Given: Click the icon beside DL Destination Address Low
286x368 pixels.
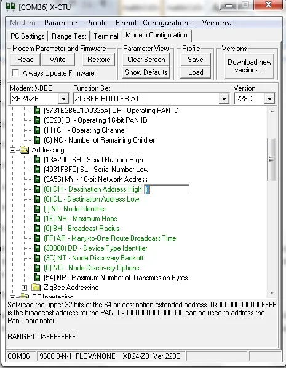Looking at the screenshot, I should pos(37,199).
